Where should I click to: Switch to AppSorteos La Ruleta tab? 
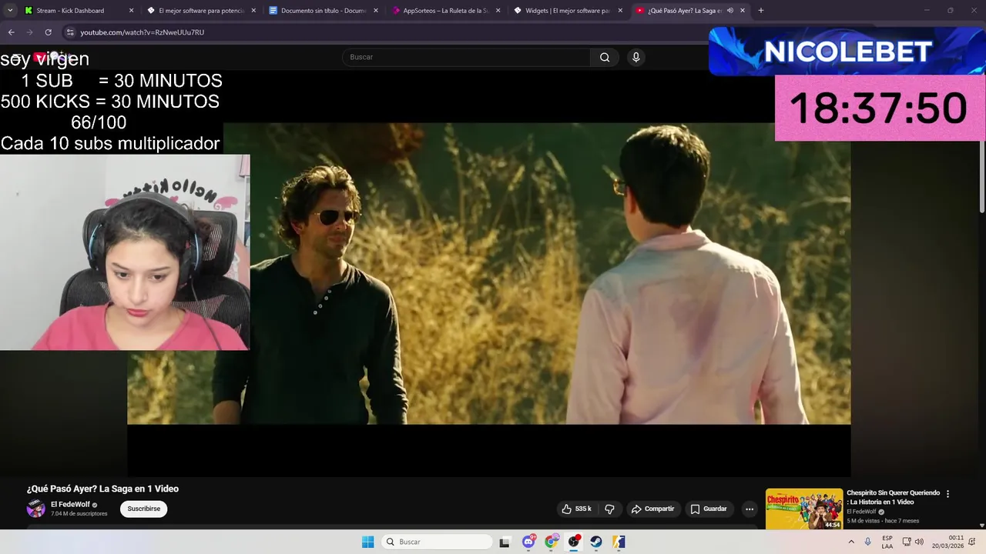[x=446, y=10]
